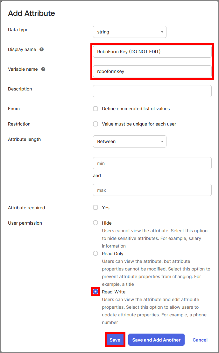Click the Read-Write option label
219x353 pixels.
(114, 292)
